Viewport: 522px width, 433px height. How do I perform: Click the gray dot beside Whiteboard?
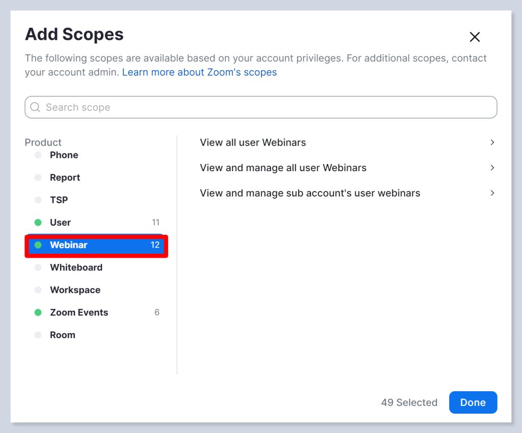coord(38,267)
